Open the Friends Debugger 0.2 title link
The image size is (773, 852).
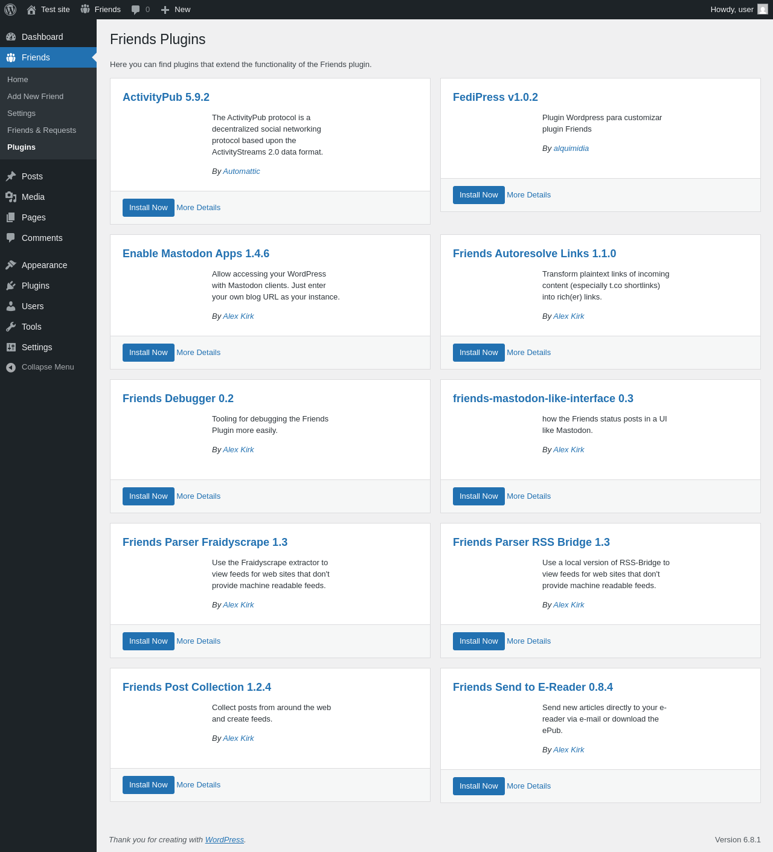point(178,399)
